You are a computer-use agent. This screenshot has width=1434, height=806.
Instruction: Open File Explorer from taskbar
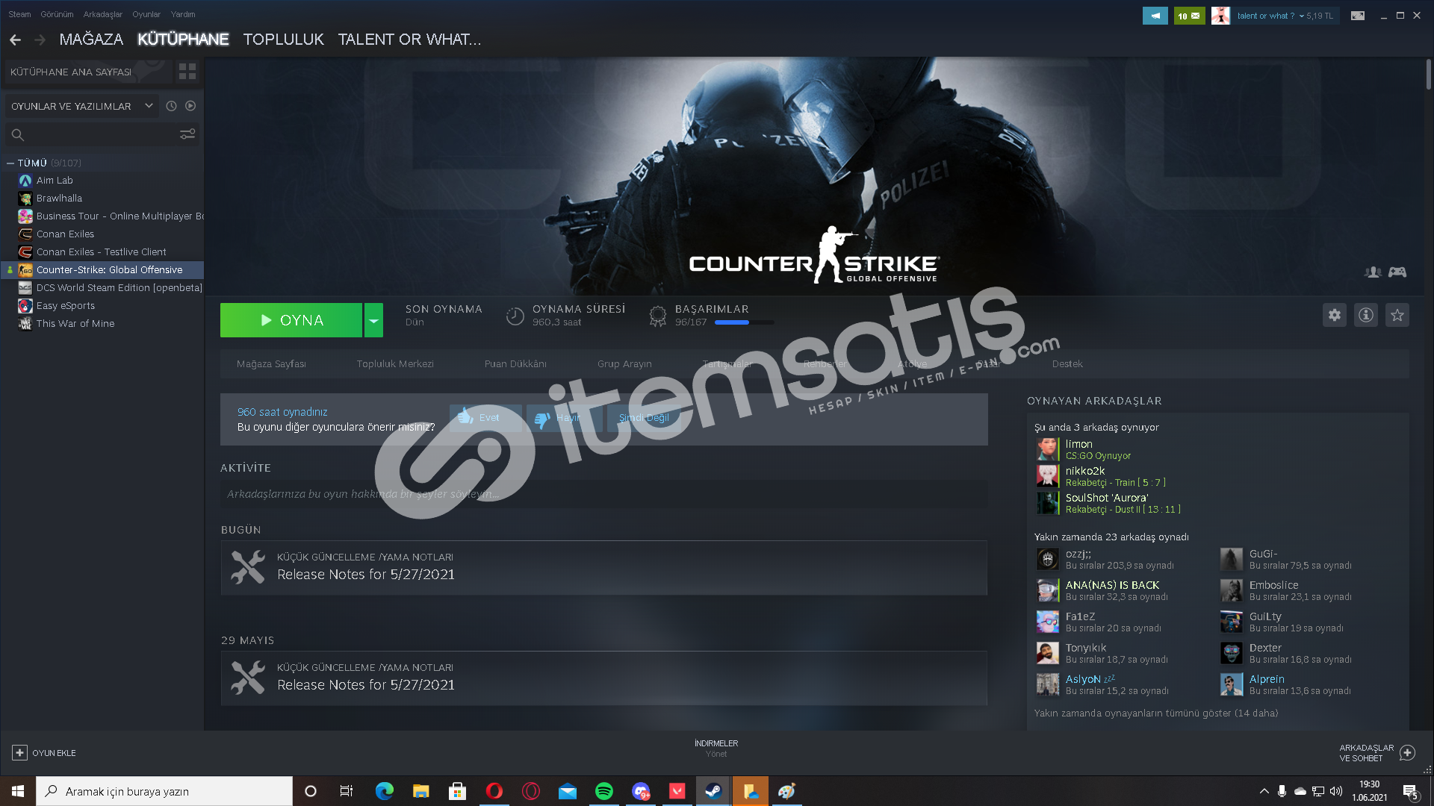click(421, 791)
